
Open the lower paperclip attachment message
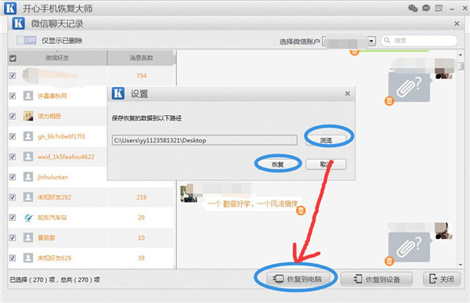pyautogui.click(x=410, y=247)
